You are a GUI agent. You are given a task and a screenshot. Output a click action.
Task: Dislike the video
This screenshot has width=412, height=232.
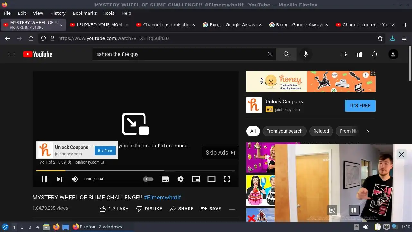[x=149, y=209]
